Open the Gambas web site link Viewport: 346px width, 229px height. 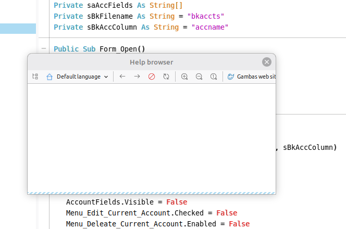(251, 77)
